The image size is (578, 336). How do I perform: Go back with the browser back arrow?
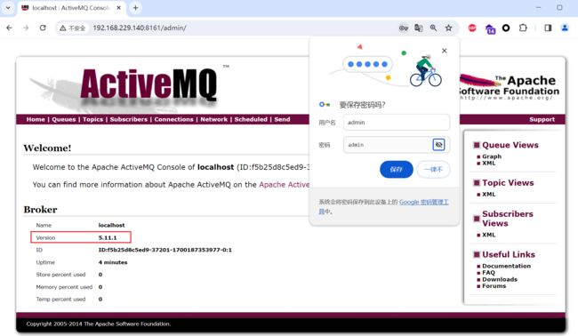9,28
